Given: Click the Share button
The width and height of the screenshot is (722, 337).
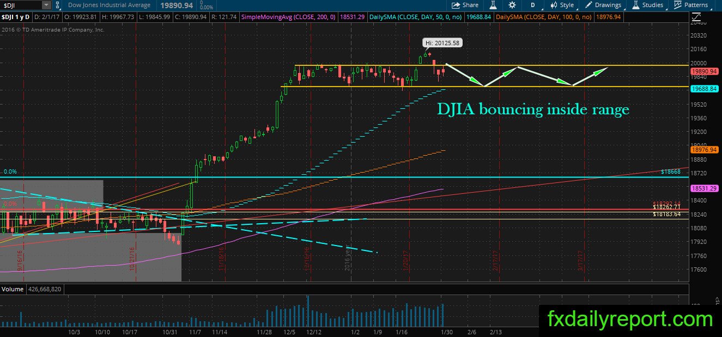Looking at the screenshot, I should [x=465, y=5].
